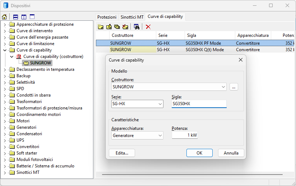This screenshot has width=296, height=186.
Task: Switch to the Sinottici MT tab
Action: pyautogui.click(x=132, y=17)
